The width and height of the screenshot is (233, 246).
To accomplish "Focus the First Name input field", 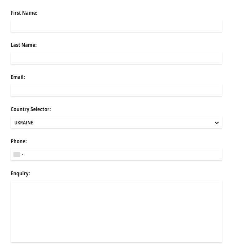I will [116, 26].
